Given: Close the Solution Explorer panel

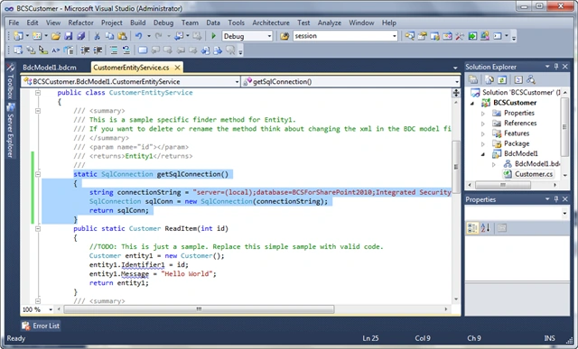Looking at the screenshot, I should 565,66.
